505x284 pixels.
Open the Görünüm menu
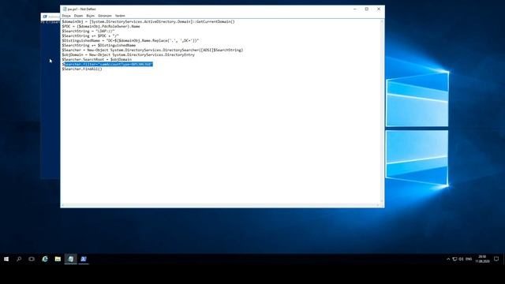[x=105, y=16]
